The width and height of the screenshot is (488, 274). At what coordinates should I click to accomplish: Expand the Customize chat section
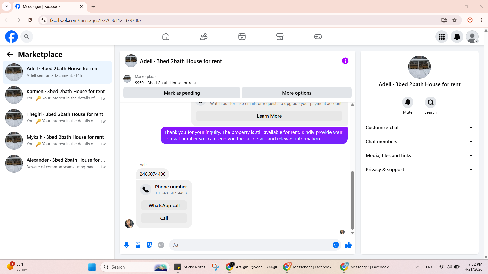tap(419, 128)
